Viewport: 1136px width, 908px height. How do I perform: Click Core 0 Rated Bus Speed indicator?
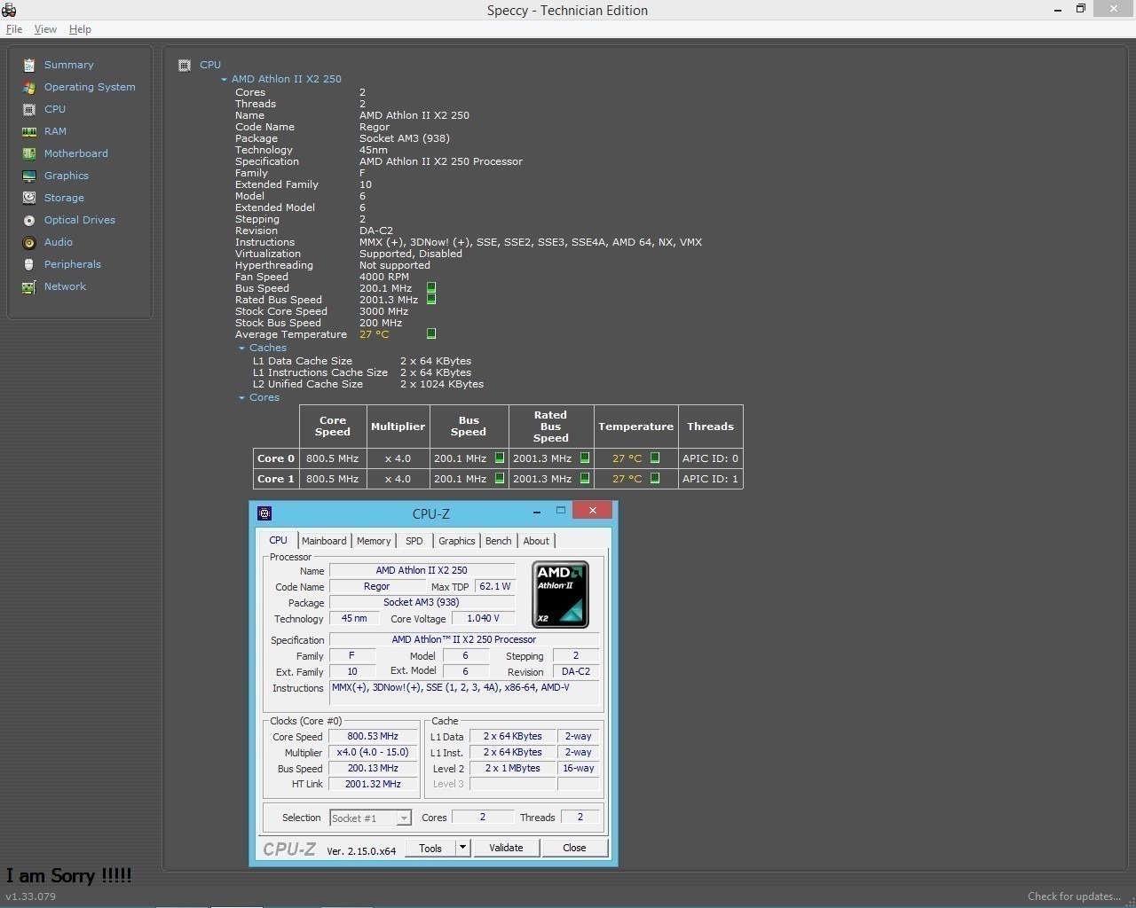point(585,458)
